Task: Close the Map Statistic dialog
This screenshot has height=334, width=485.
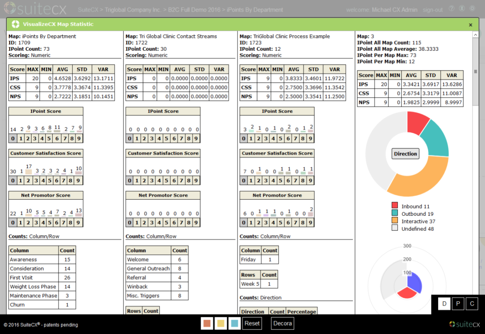Action: (x=470, y=25)
